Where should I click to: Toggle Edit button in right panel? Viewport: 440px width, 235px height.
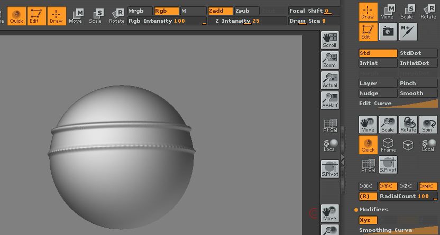click(x=368, y=32)
